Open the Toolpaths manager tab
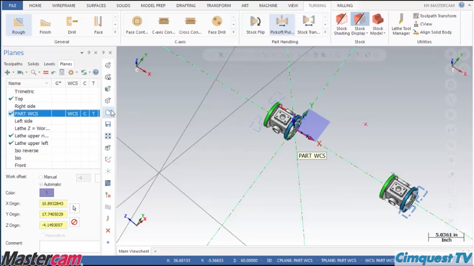Screen dimensions: 474x266 [13, 64]
